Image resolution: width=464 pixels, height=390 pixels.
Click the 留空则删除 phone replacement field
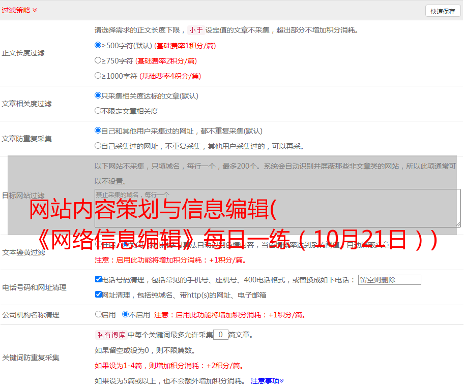(x=389, y=280)
